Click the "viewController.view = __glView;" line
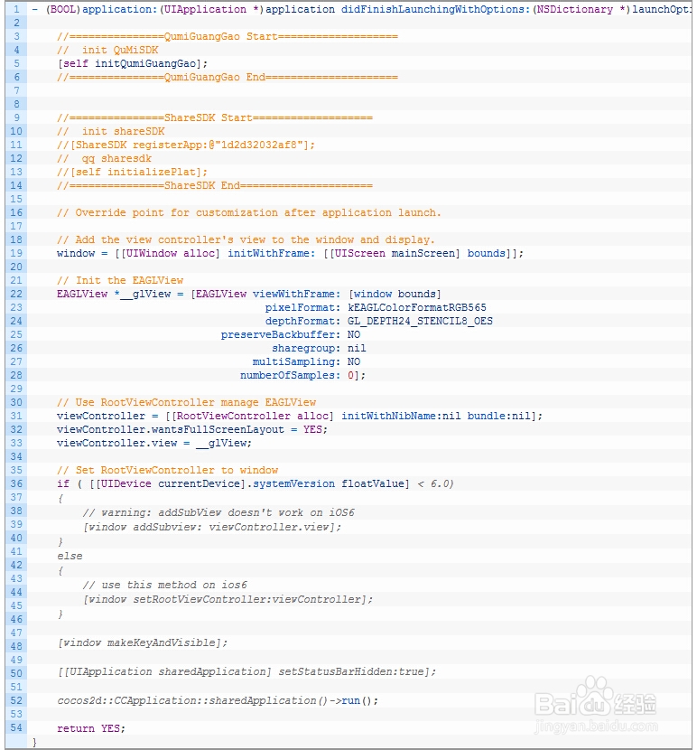Image resolution: width=697 pixels, height=750 pixels. tap(154, 443)
